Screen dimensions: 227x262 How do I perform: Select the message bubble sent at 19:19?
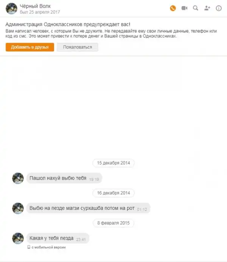pos(64,178)
